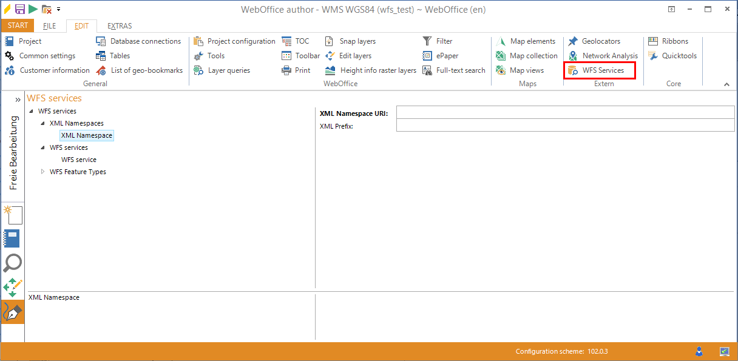The height and width of the screenshot is (361, 738).
Task: Open the WFS Services configuration
Action: tap(599, 70)
